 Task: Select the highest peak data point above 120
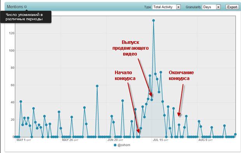pyautogui.click(x=154, y=21)
